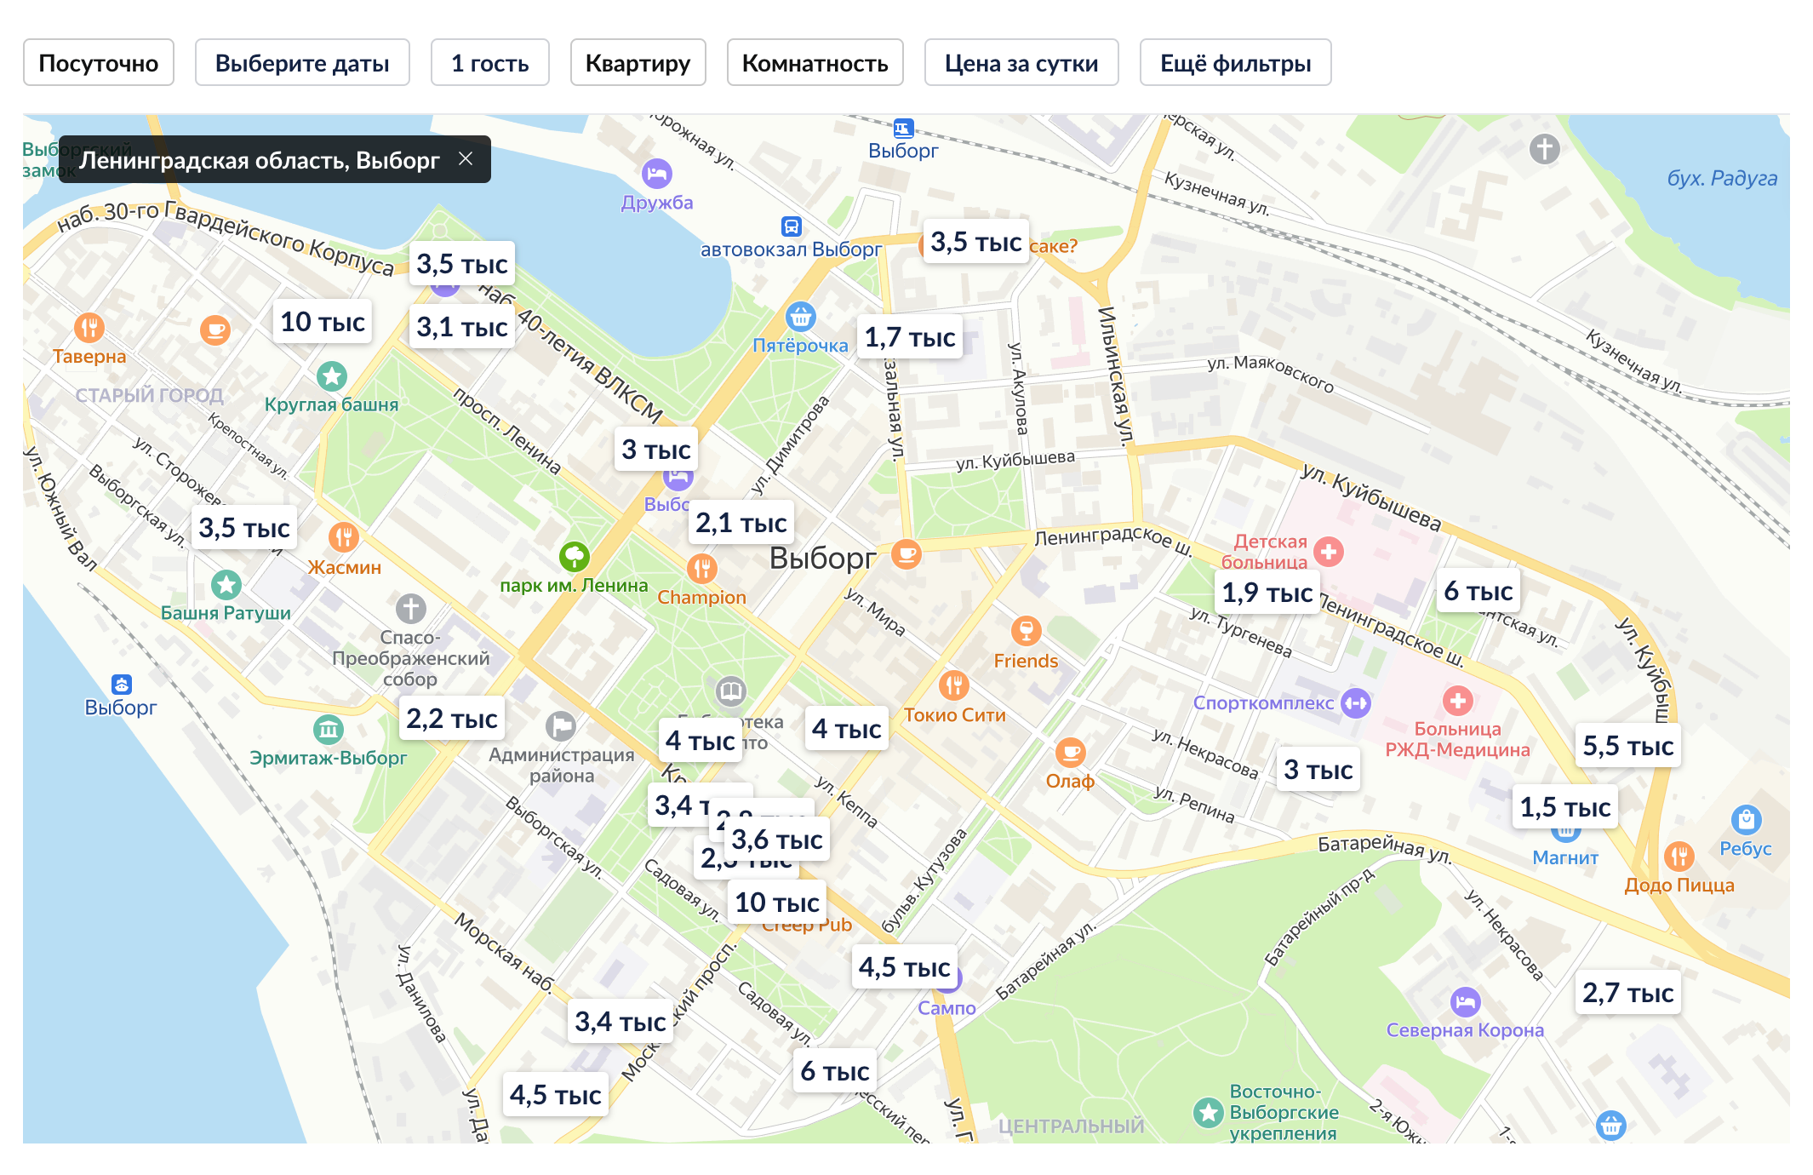This screenshot has width=1813, height=1175.
Task: Click the Эрмитаж-Выборг museum icon
Action: (329, 729)
